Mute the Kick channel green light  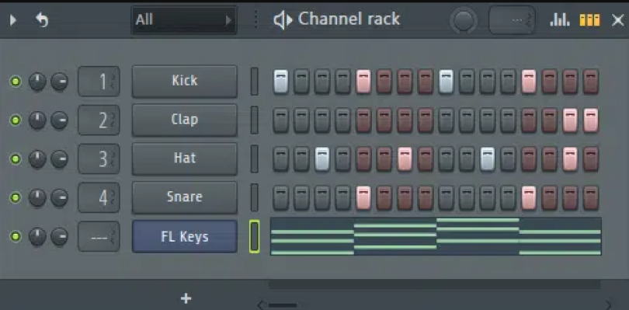coord(16,82)
